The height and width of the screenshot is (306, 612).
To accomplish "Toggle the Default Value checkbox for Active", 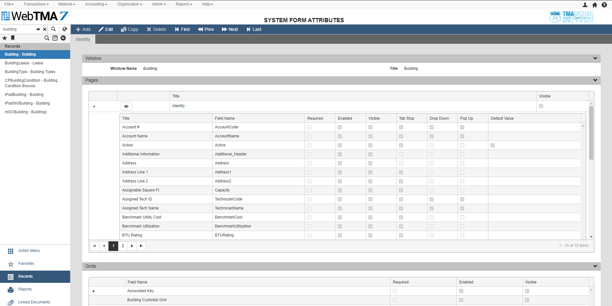I will coord(492,145).
